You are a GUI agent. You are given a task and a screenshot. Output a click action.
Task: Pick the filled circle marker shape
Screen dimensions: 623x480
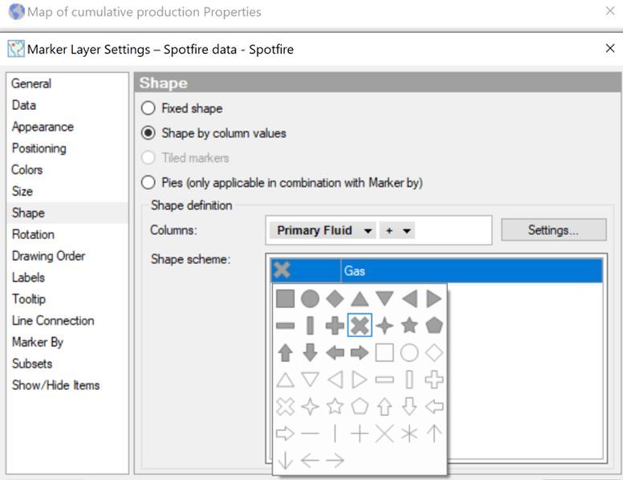(310, 299)
